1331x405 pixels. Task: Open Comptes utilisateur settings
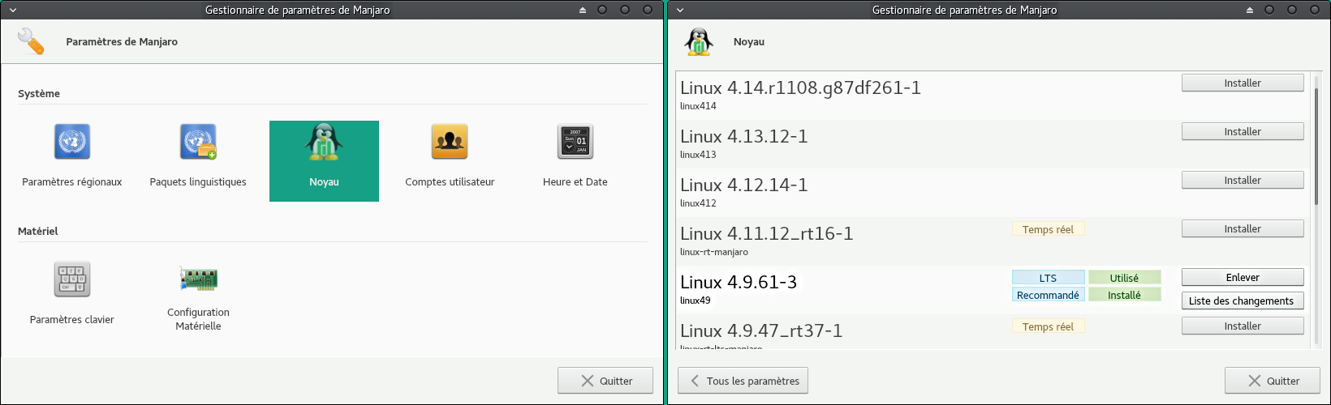click(x=450, y=142)
